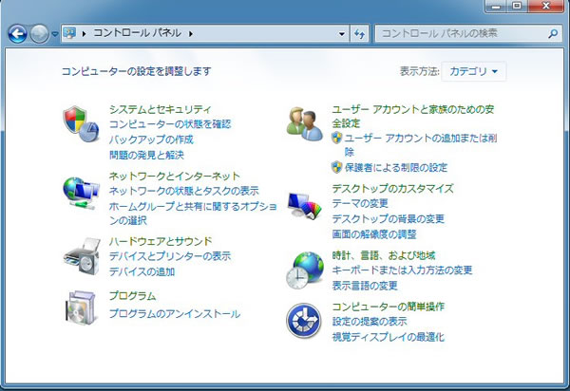Open システムとセキュリティ category
This screenshot has height=391, width=570.
tap(160, 109)
